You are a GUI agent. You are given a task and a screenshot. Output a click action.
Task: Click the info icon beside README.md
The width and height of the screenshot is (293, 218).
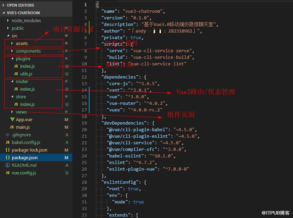8,165
